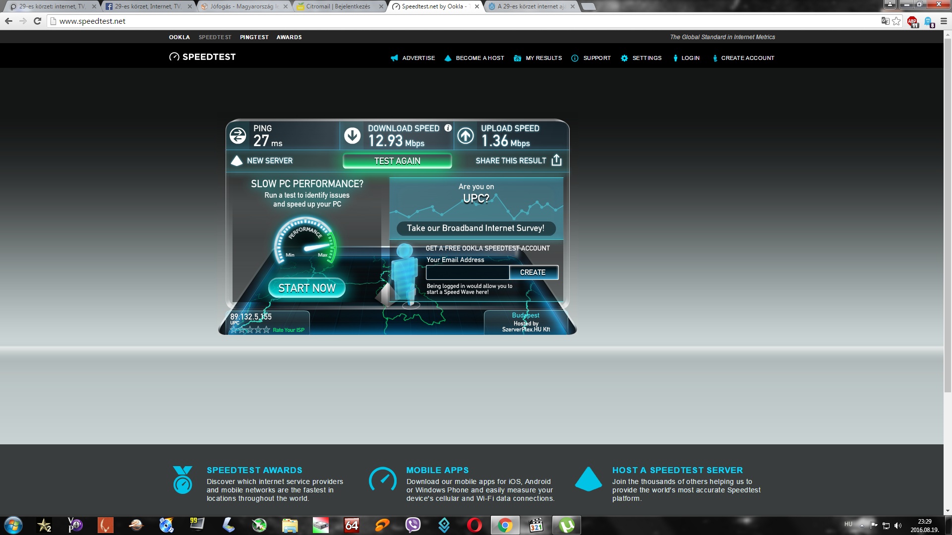Viewport: 952px width, 535px height.
Task: Click the host server triangle icon
Action: pyautogui.click(x=588, y=479)
